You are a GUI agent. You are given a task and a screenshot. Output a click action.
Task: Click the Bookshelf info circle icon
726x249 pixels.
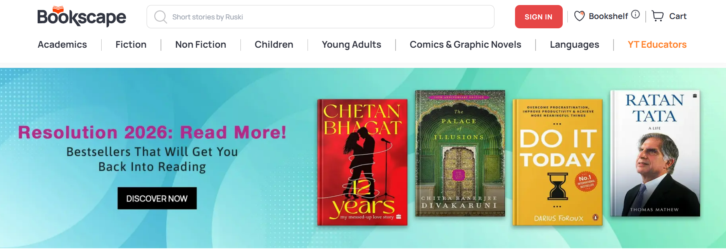click(x=635, y=14)
